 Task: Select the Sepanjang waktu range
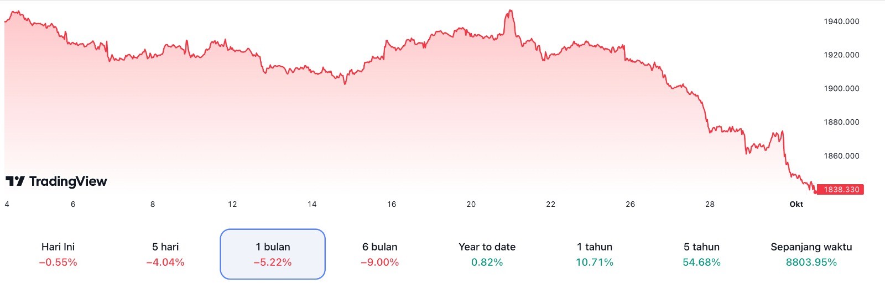pyautogui.click(x=811, y=254)
